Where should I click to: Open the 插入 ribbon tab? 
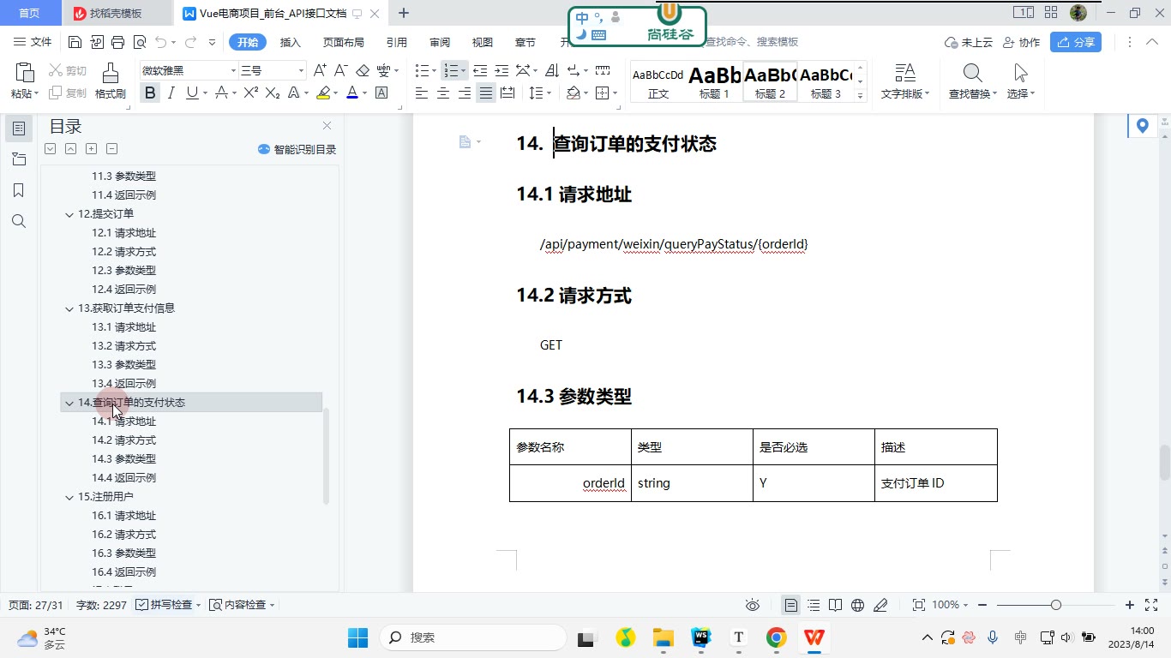click(291, 42)
